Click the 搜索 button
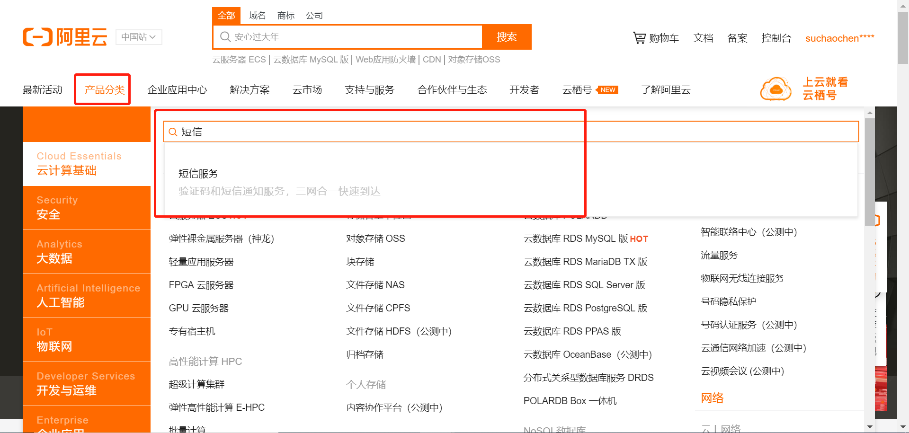909x433 pixels. pos(507,36)
